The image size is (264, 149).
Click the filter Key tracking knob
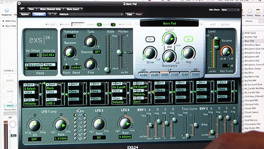tap(188, 53)
